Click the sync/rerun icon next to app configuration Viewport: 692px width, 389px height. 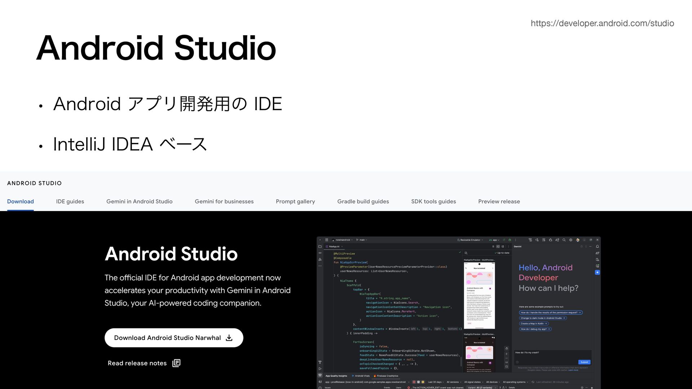pos(504,240)
